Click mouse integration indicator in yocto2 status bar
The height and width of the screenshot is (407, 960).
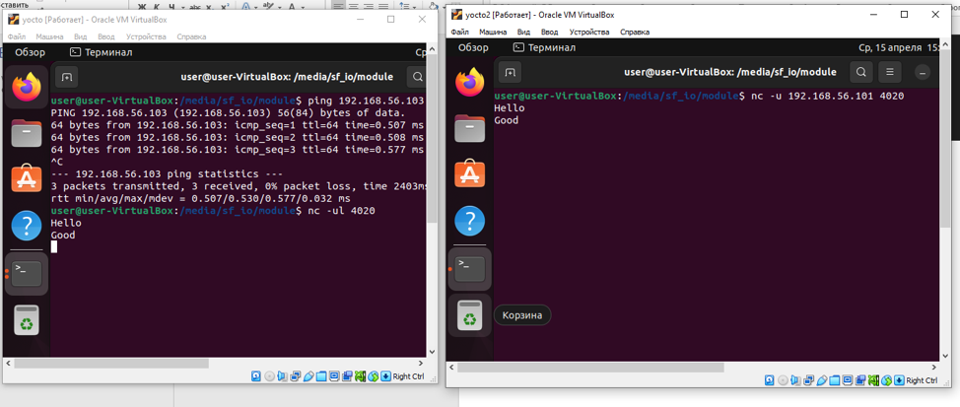(x=886, y=380)
